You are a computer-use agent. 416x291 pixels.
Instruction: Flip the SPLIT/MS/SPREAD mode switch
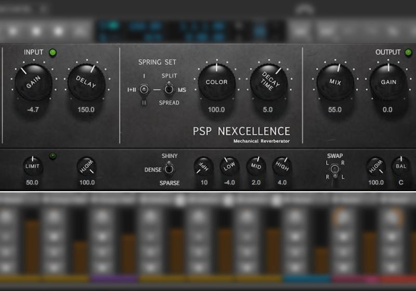click(168, 89)
